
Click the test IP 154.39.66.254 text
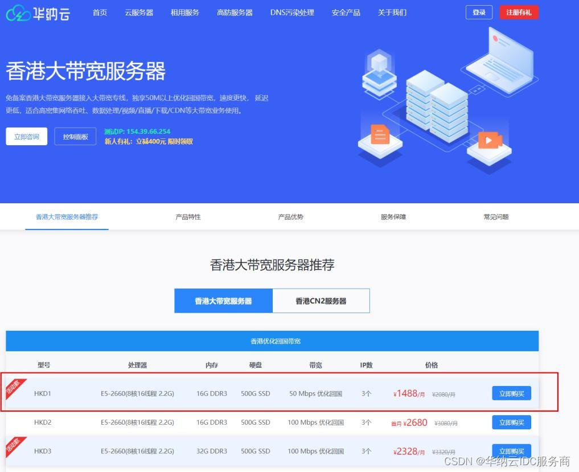[x=137, y=132]
